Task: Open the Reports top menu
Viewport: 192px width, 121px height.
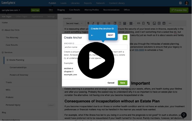Action: (x=88, y=3)
